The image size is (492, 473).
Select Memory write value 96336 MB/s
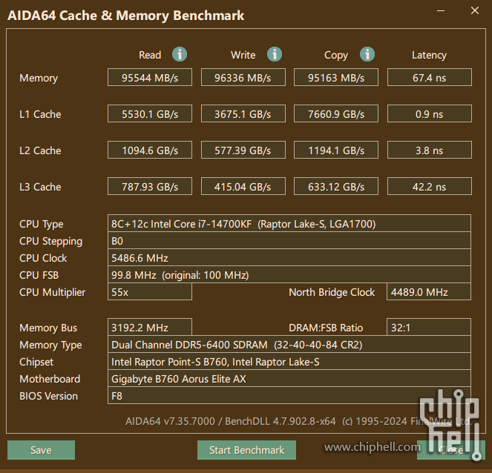pos(243,77)
